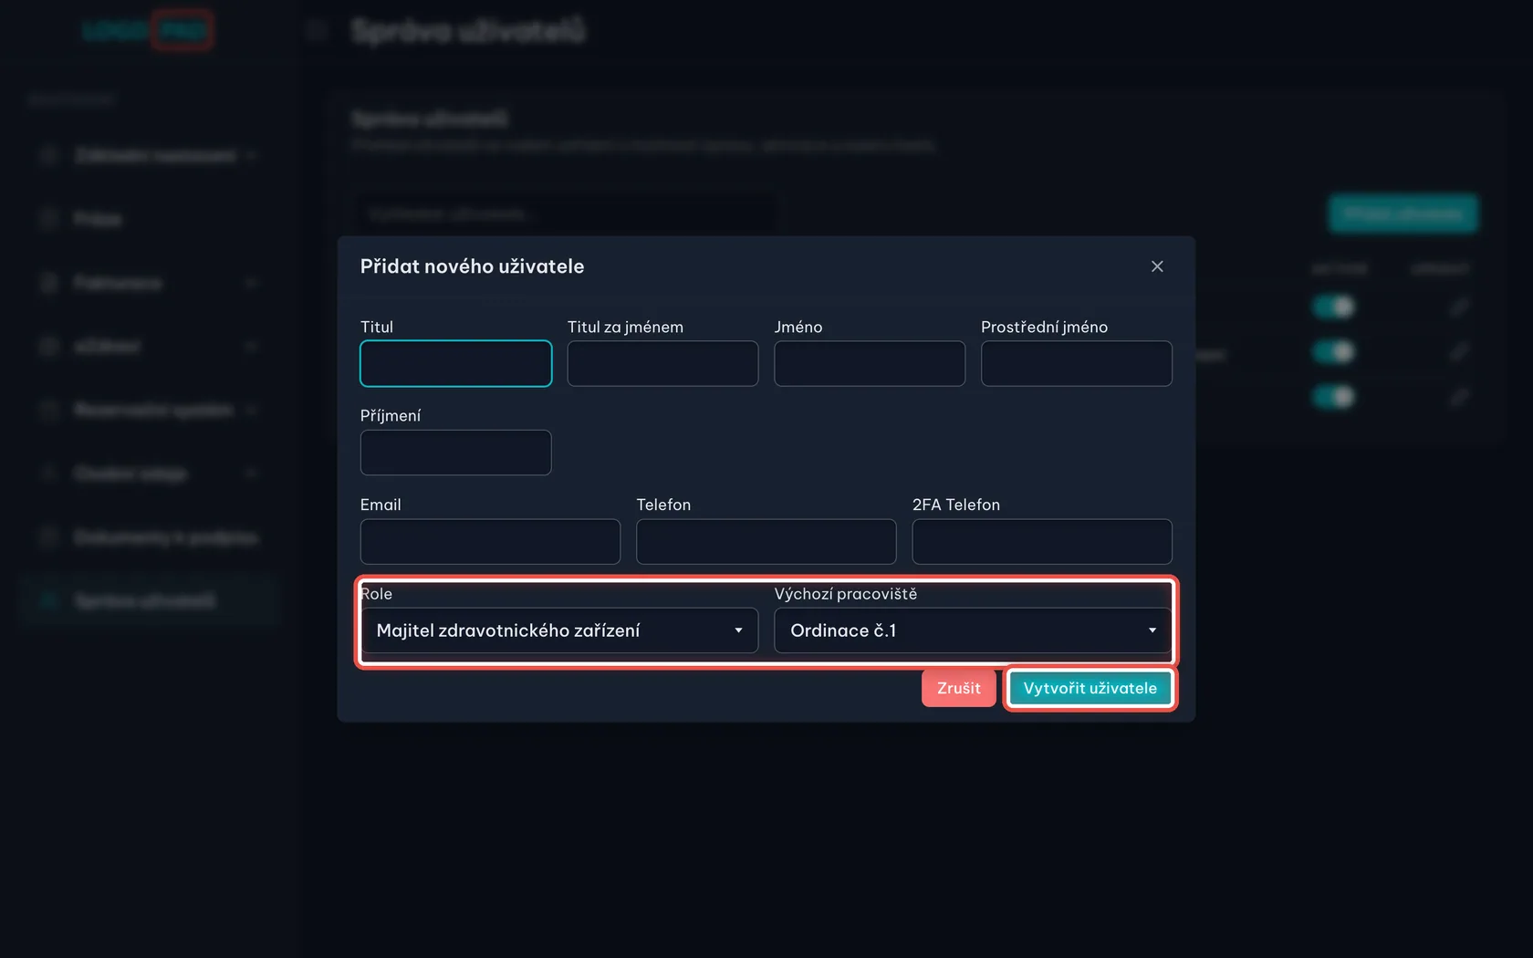Click the Email input field
Screen dimensions: 1533x958
(490, 542)
